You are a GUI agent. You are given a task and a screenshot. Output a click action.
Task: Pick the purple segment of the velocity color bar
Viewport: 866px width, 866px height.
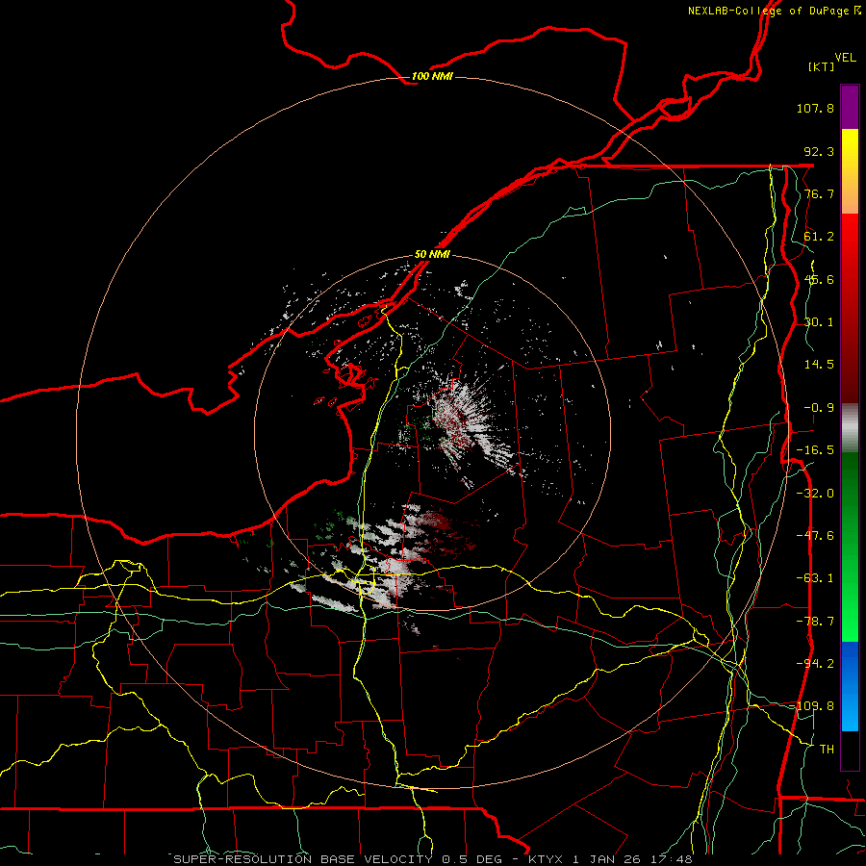tap(850, 107)
